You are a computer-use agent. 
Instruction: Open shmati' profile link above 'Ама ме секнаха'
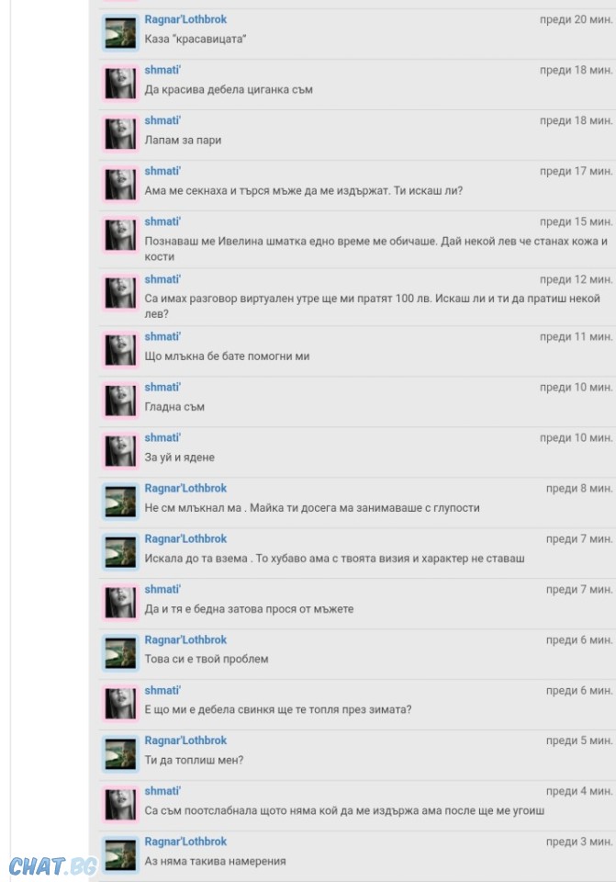click(x=162, y=171)
